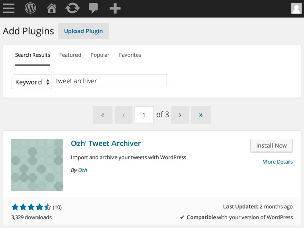Select the Search Results tab
The image size is (304, 228).
(32, 55)
